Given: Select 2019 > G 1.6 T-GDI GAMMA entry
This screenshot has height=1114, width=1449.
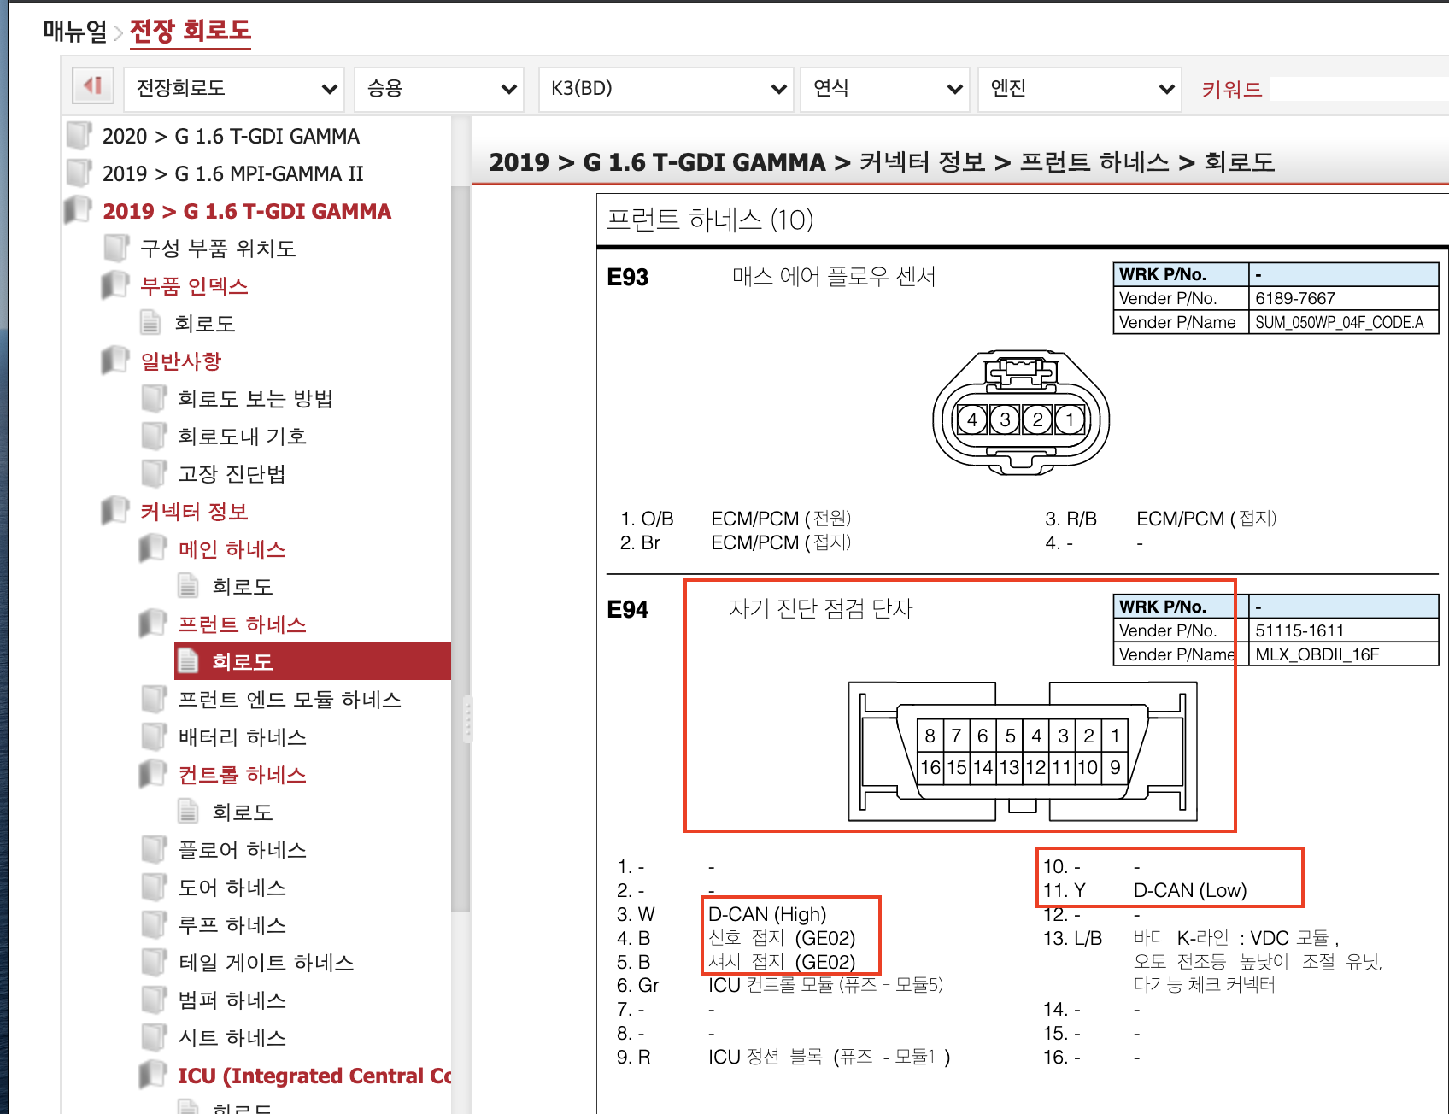Looking at the screenshot, I should 247,211.
